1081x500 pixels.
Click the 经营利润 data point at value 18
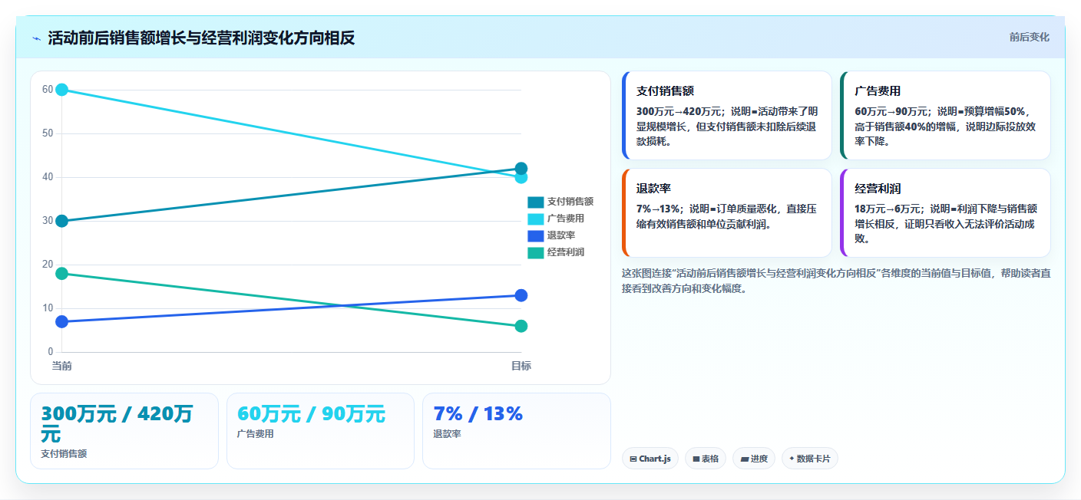click(x=62, y=273)
